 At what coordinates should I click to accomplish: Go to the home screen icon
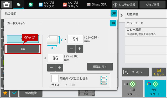click(x=7, y=4)
